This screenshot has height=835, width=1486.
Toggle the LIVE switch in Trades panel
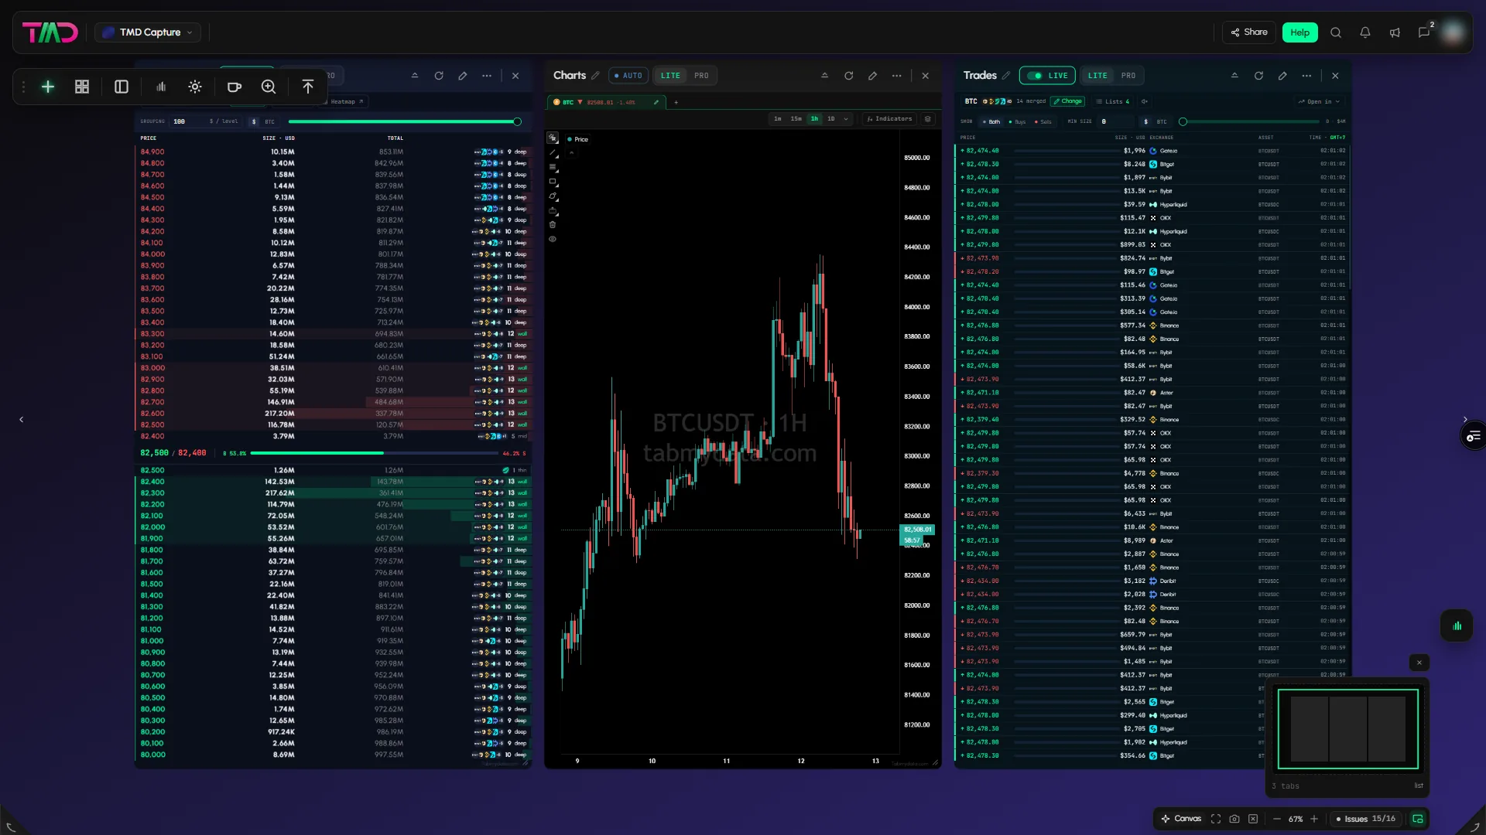coord(1047,76)
